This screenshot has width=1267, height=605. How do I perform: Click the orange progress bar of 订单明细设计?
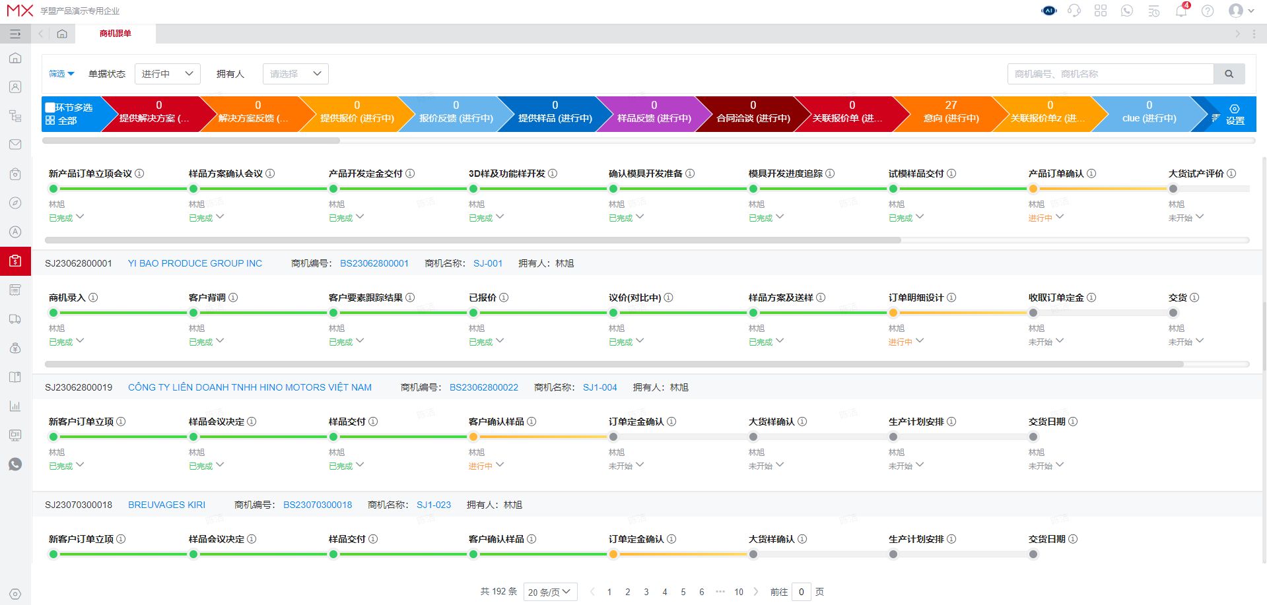(961, 313)
